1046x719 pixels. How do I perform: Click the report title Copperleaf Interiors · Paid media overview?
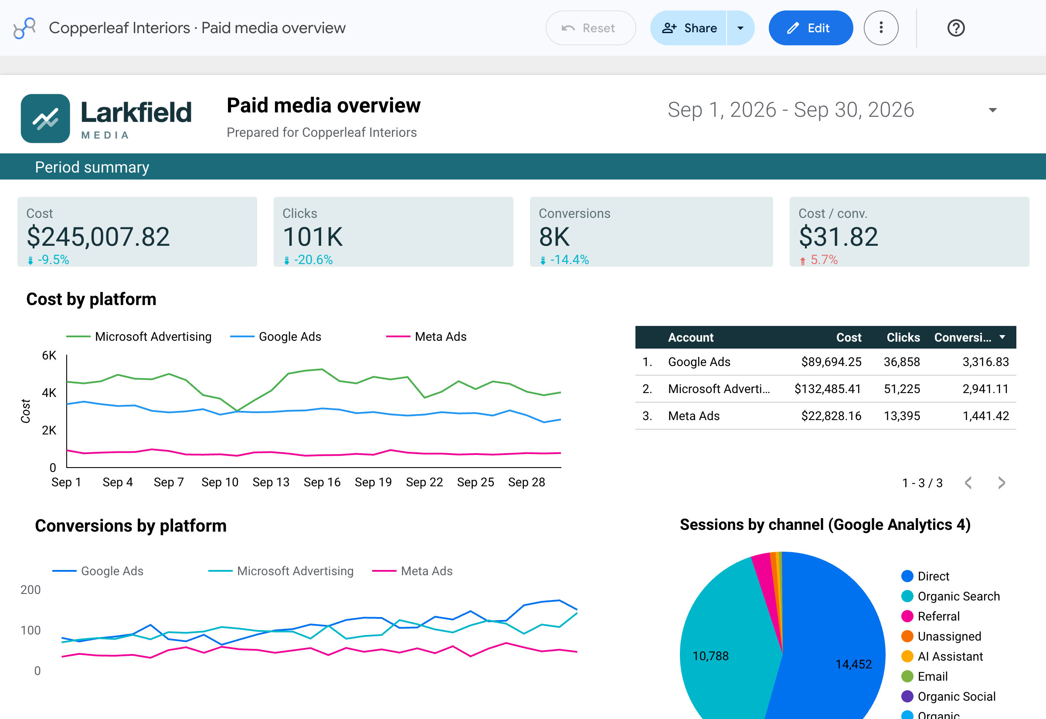[197, 28]
